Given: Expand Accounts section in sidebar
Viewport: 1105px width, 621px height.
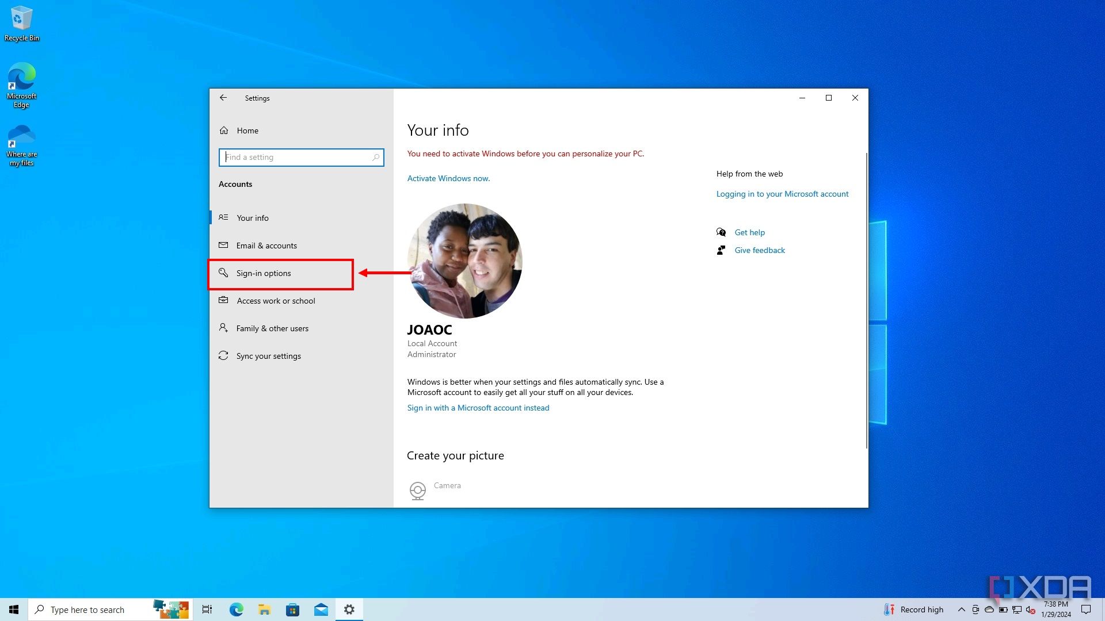Looking at the screenshot, I should point(235,183).
